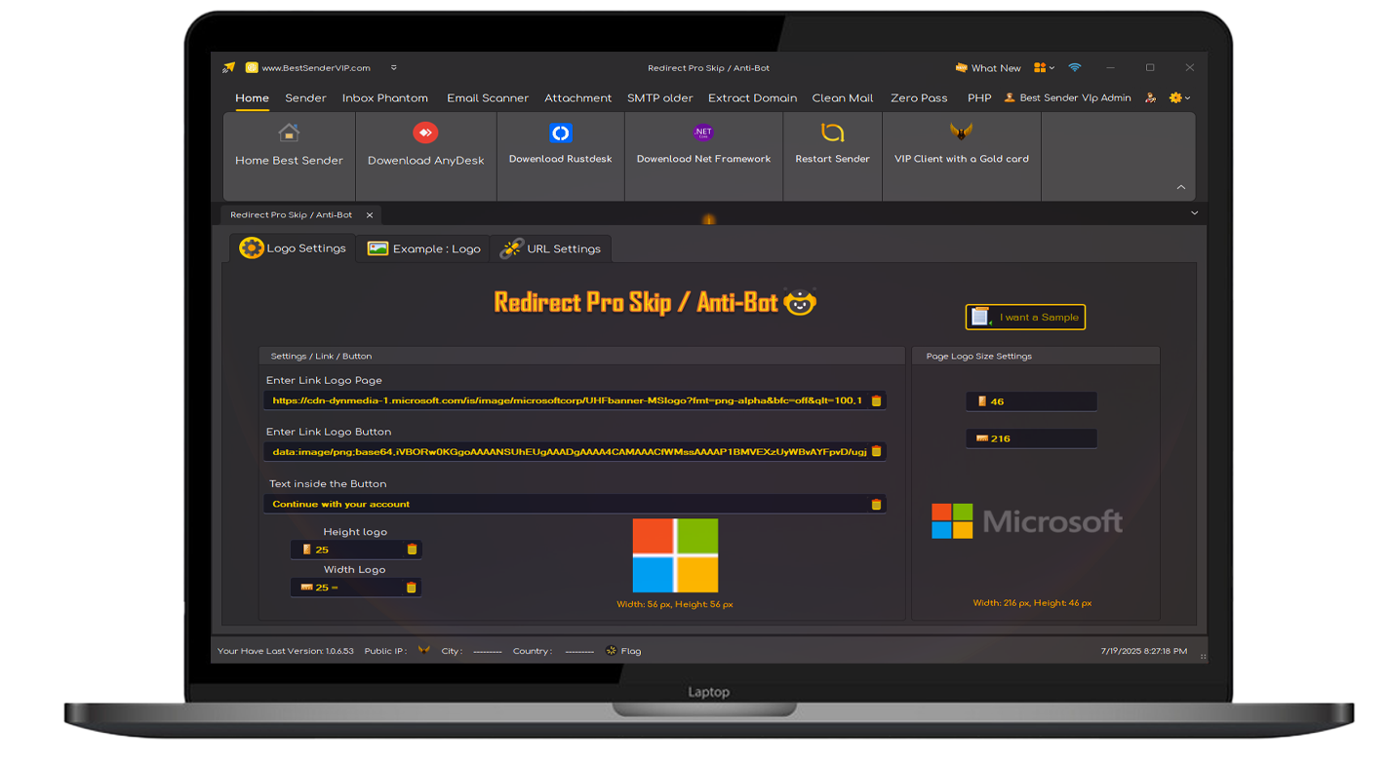Open Home Best Sender from the ribbon
Viewport: 1389px width, 760px height.
coord(289,146)
